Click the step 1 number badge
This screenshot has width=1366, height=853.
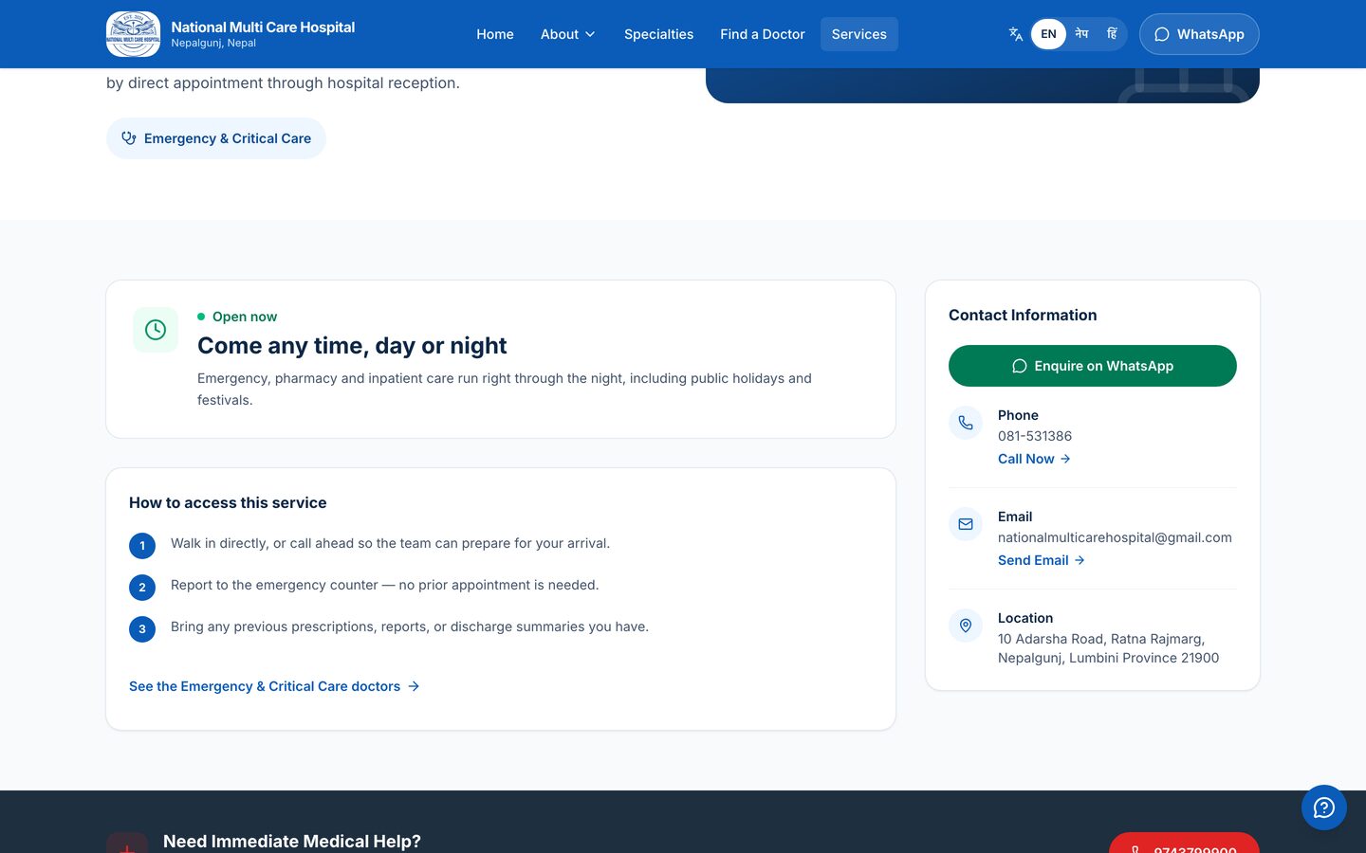click(x=142, y=546)
